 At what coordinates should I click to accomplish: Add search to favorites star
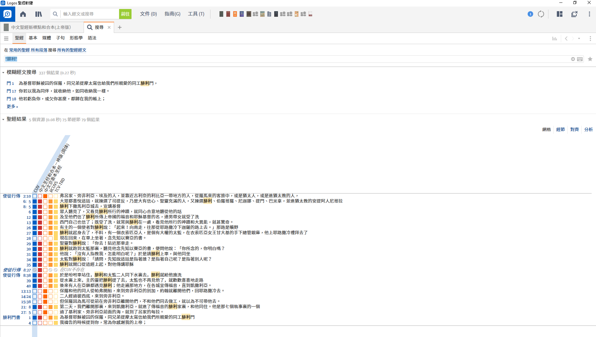click(x=590, y=59)
